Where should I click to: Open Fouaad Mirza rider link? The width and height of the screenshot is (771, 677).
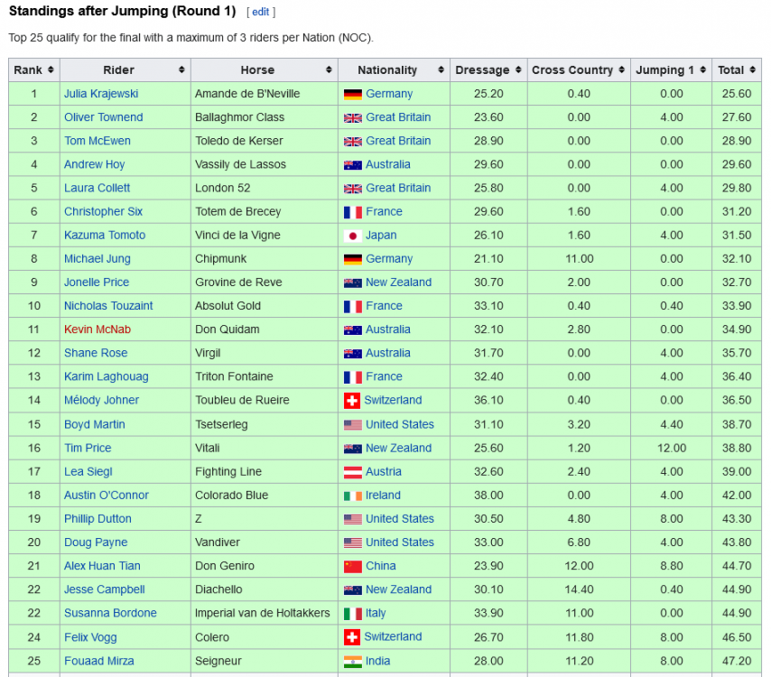pos(98,661)
